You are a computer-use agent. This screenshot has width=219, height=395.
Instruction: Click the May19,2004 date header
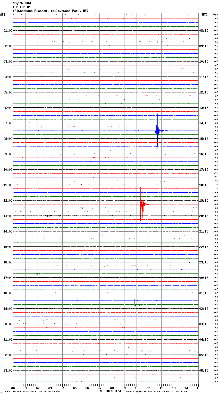[22, 3]
